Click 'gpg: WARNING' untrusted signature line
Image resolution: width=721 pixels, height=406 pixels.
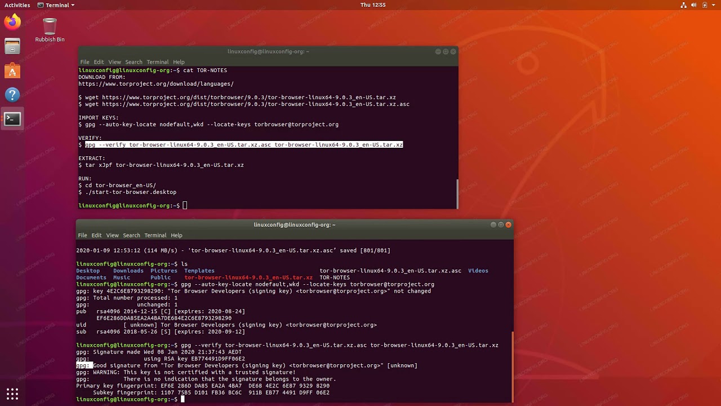(x=186, y=372)
